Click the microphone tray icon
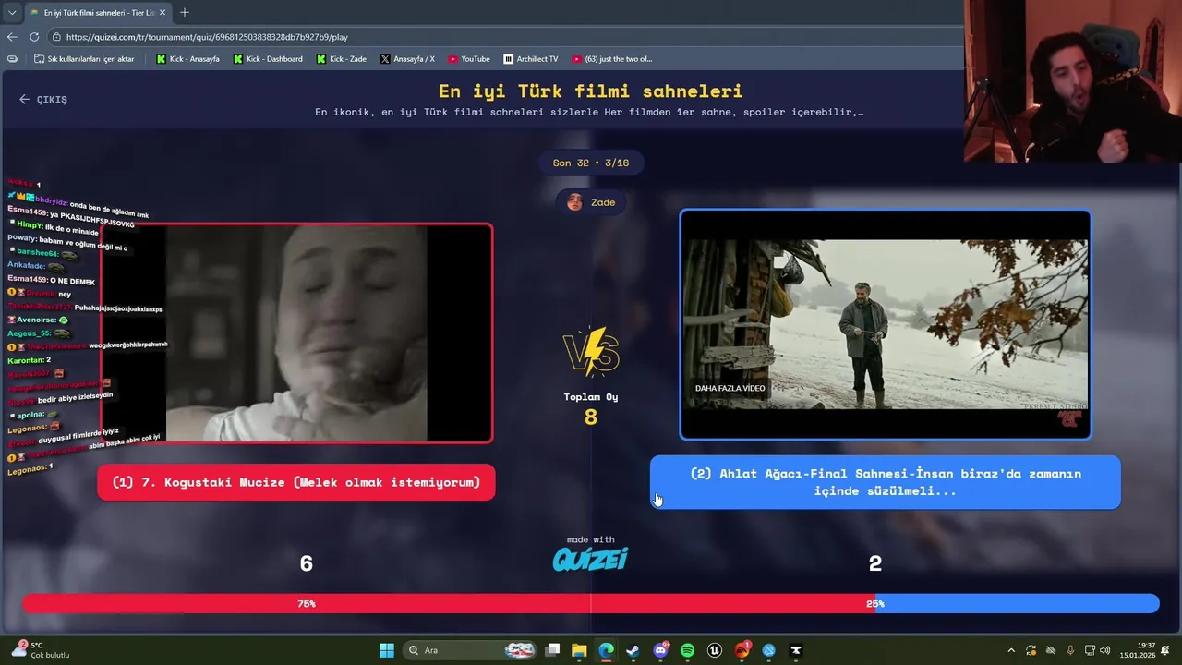The height and width of the screenshot is (665, 1182). [x=1070, y=650]
